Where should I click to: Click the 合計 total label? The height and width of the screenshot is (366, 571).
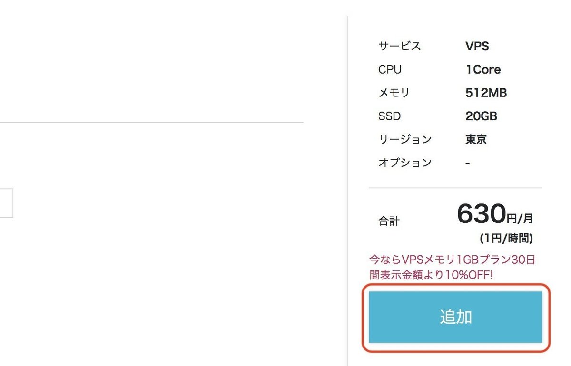tap(389, 221)
